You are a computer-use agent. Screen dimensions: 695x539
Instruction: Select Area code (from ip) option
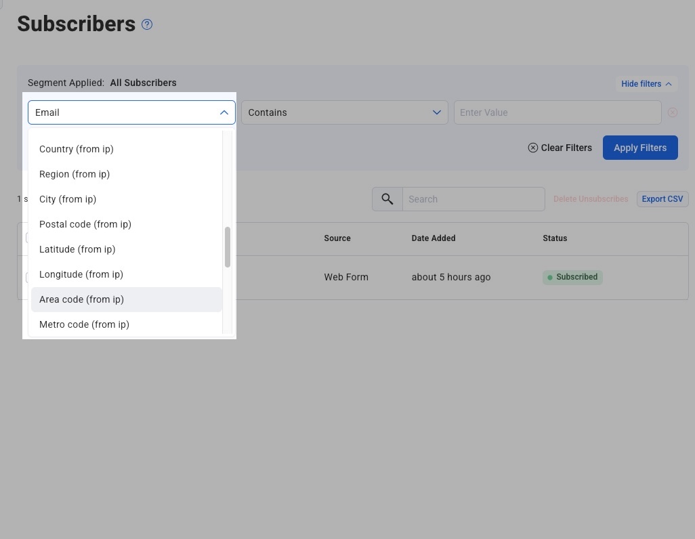click(x=81, y=299)
